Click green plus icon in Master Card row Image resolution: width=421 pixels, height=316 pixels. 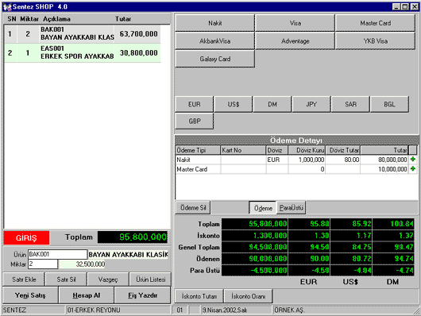click(413, 169)
